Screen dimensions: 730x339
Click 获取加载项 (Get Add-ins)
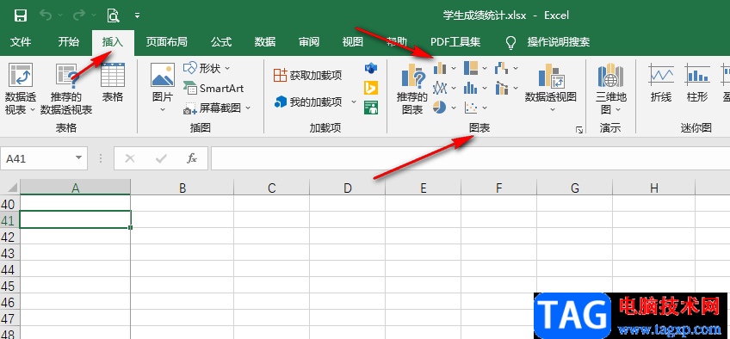tap(307, 75)
